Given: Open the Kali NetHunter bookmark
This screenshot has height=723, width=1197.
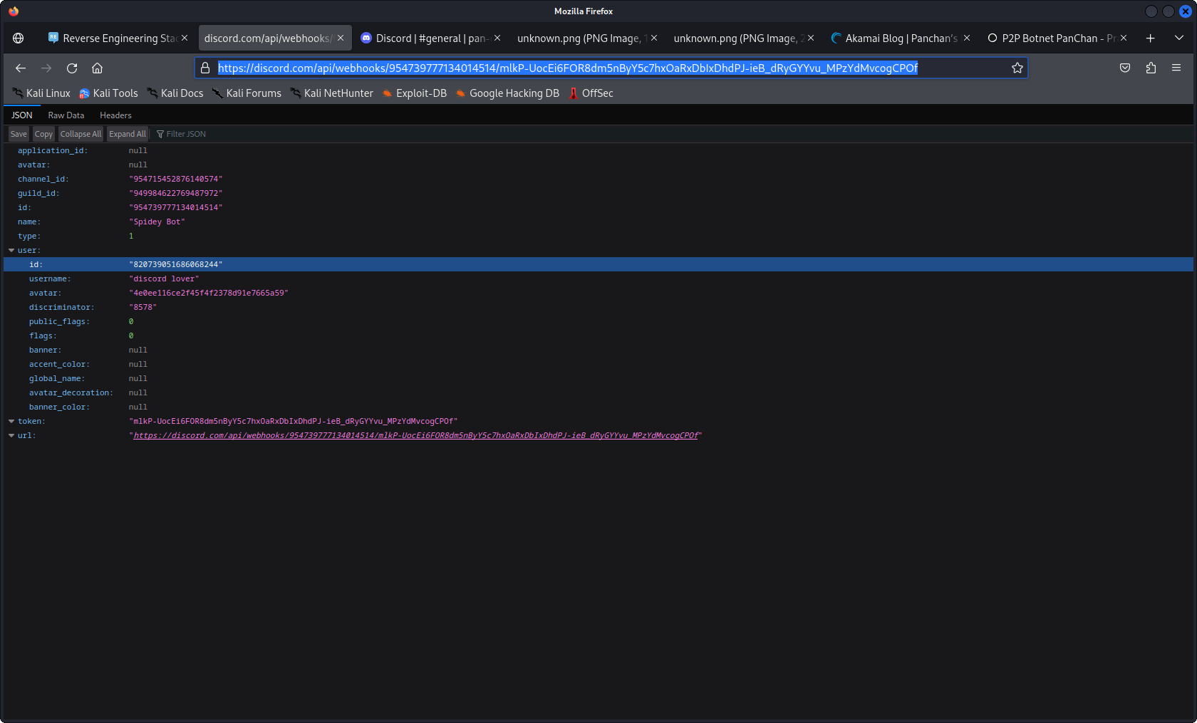Looking at the screenshot, I should tap(331, 93).
